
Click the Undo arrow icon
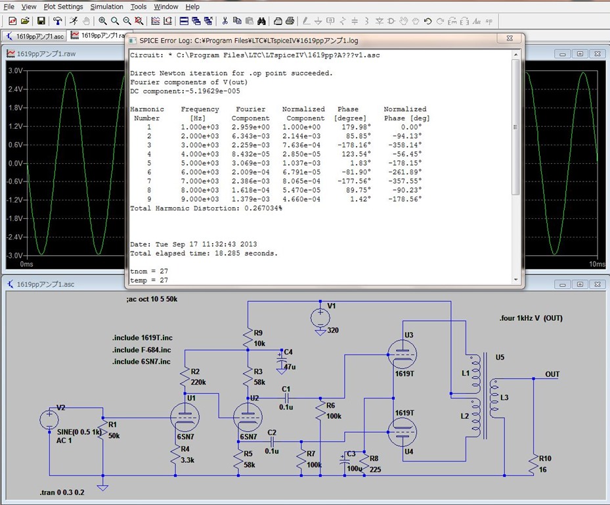pos(428,21)
